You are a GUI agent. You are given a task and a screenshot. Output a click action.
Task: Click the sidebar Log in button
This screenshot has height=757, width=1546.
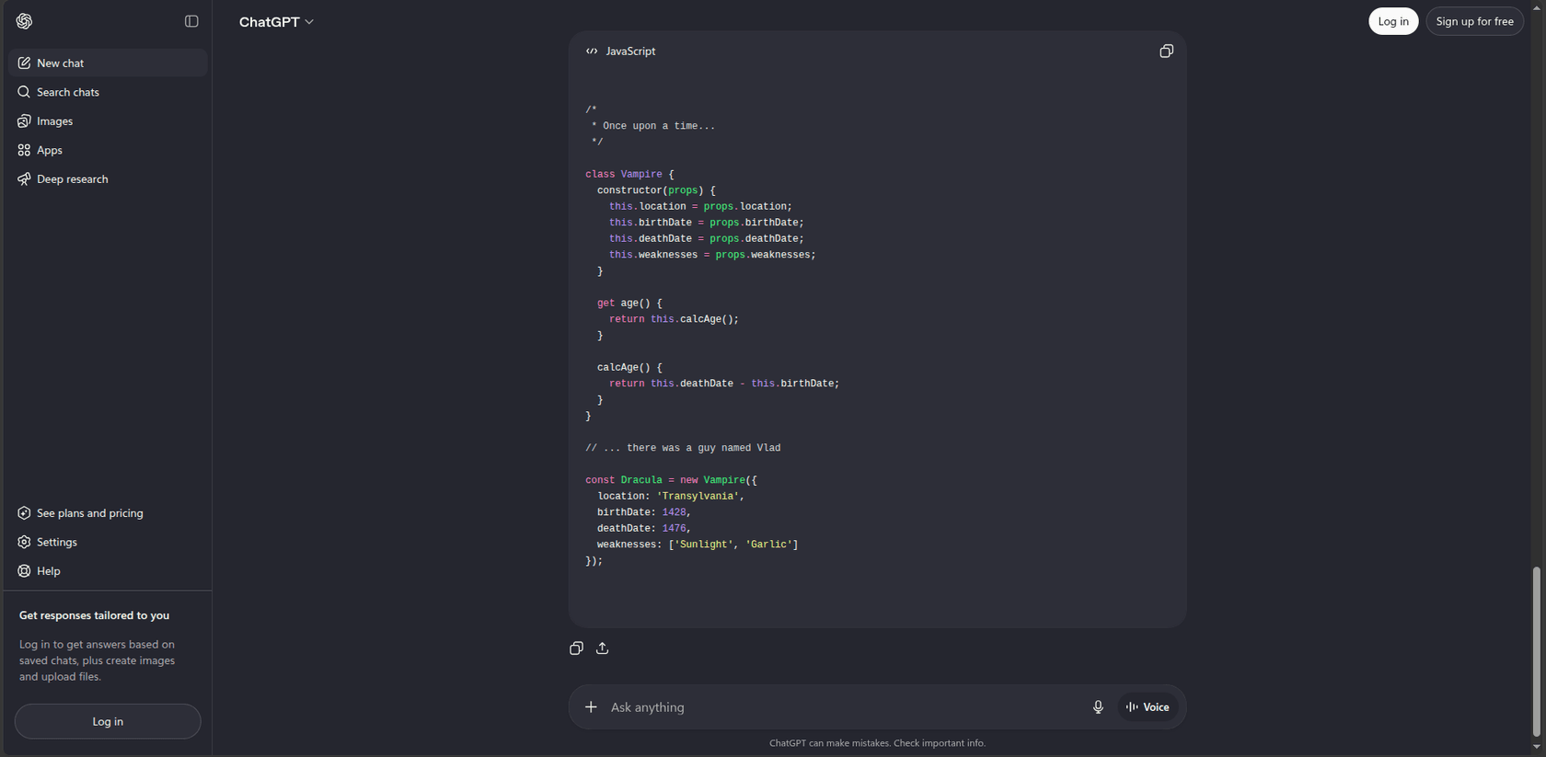(108, 721)
